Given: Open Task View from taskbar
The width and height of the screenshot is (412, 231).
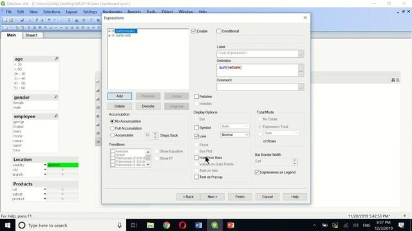Looking at the screenshot, I should [x=134, y=225].
